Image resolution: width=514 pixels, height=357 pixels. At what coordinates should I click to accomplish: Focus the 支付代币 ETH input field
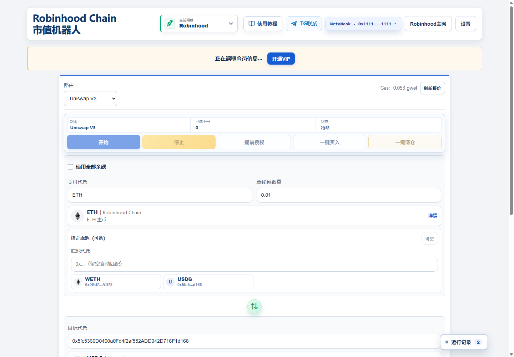coord(160,195)
